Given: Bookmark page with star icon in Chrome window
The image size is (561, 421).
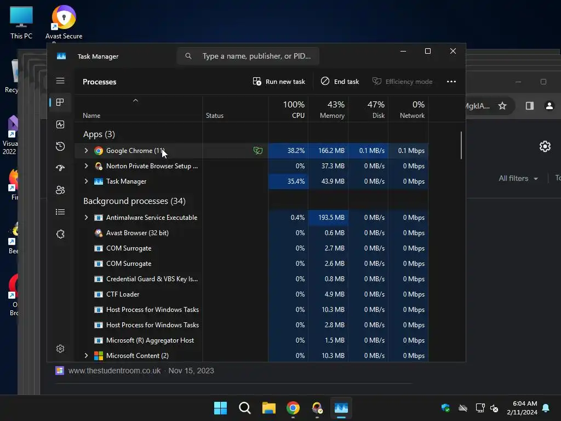Looking at the screenshot, I should pos(502,106).
